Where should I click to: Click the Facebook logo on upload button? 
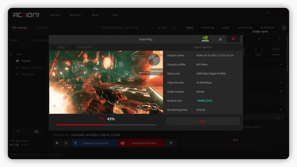coord(75,143)
